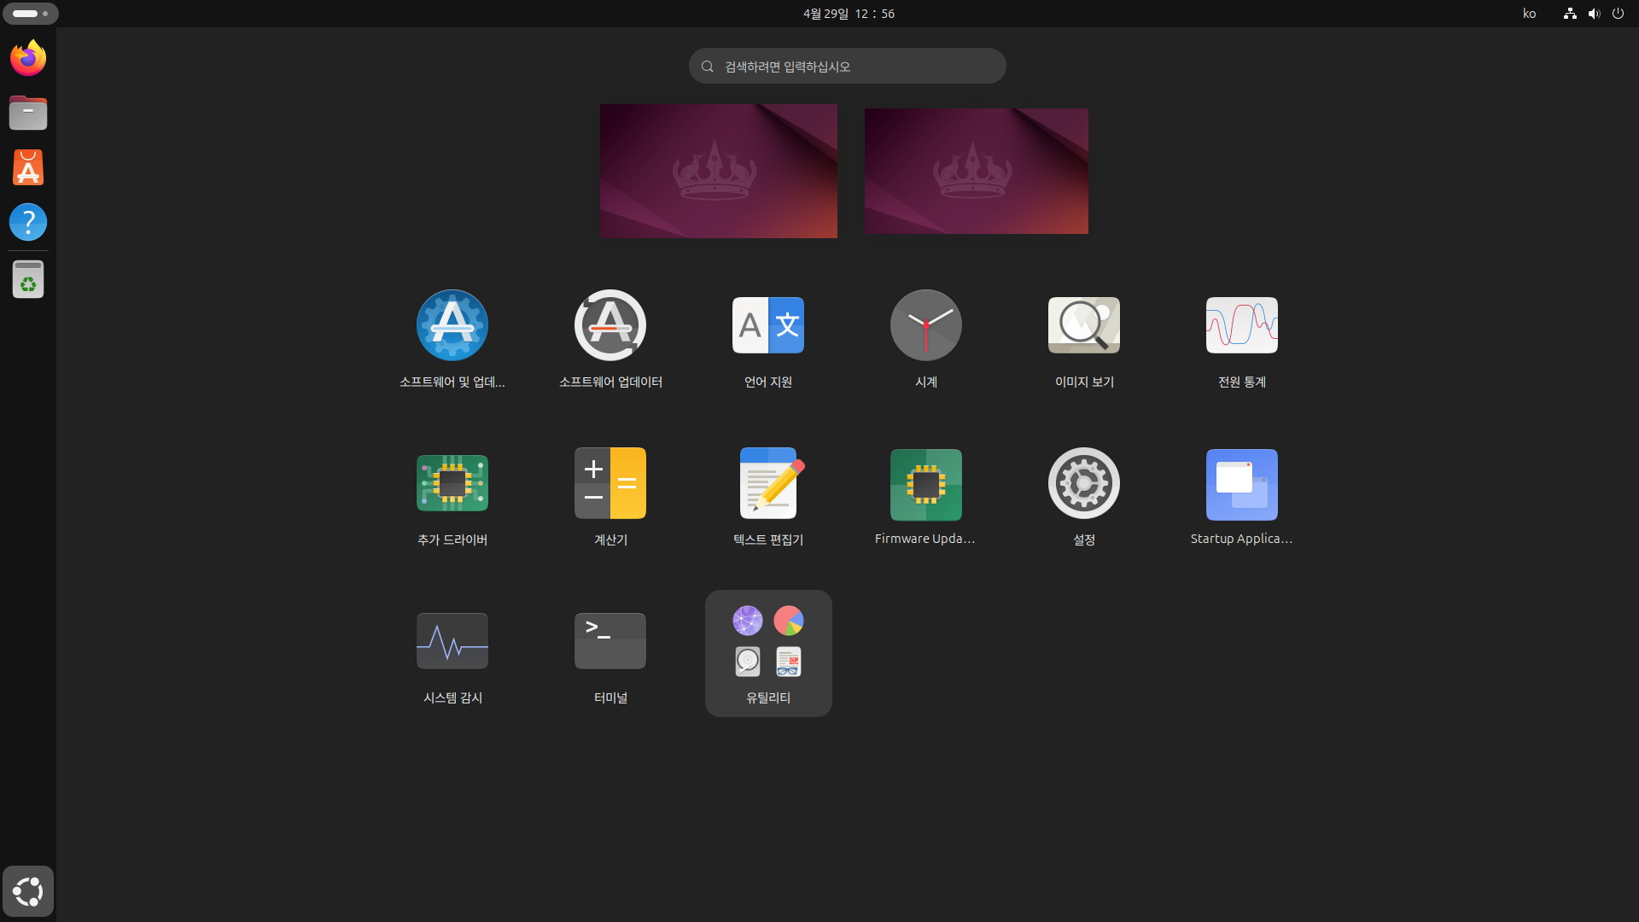Click the Show Apps button in dock
The image size is (1639, 922).
tap(28, 891)
